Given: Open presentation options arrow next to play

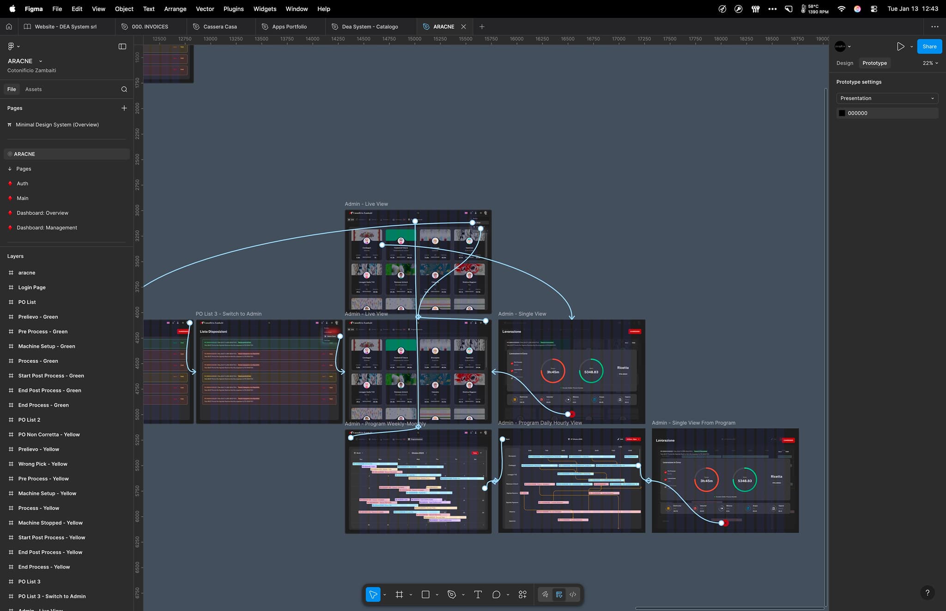Looking at the screenshot, I should (911, 47).
